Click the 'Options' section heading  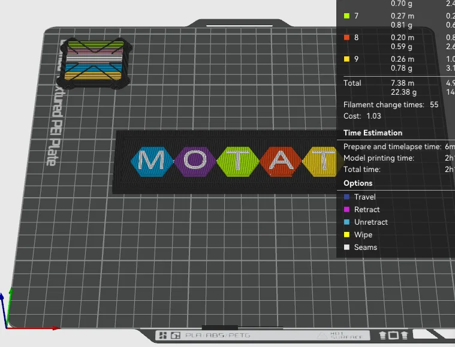tap(358, 183)
